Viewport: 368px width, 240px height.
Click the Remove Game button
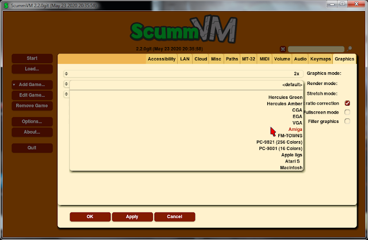(32, 106)
